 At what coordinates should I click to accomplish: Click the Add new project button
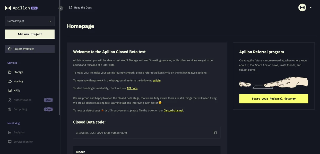pos(30,34)
